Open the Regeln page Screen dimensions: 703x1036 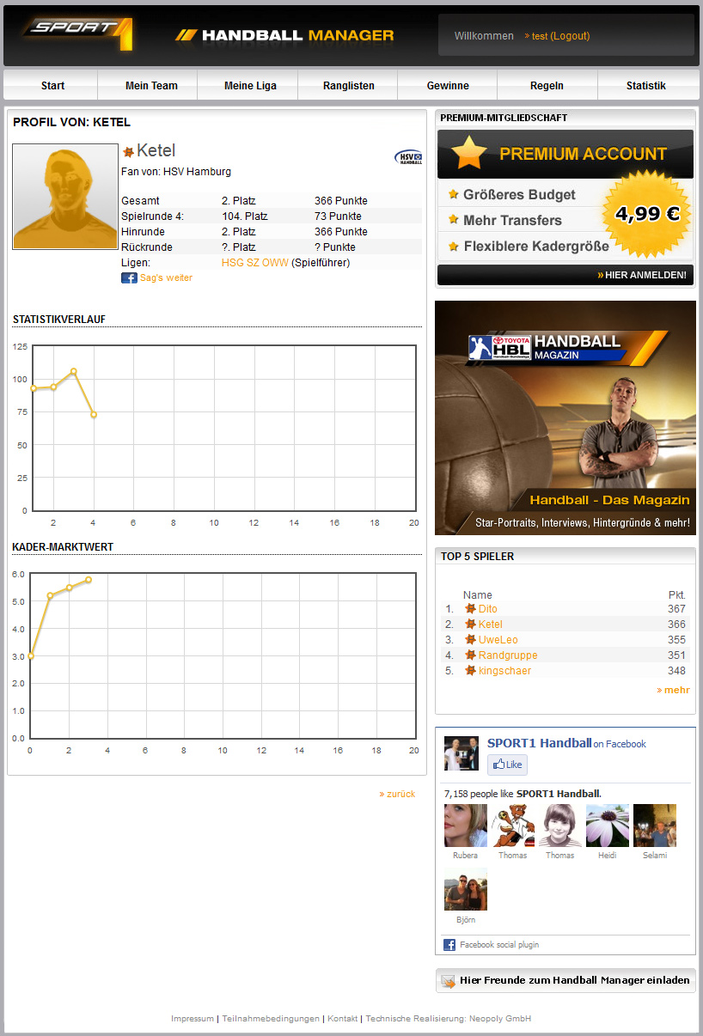click(x=547, y=86)
